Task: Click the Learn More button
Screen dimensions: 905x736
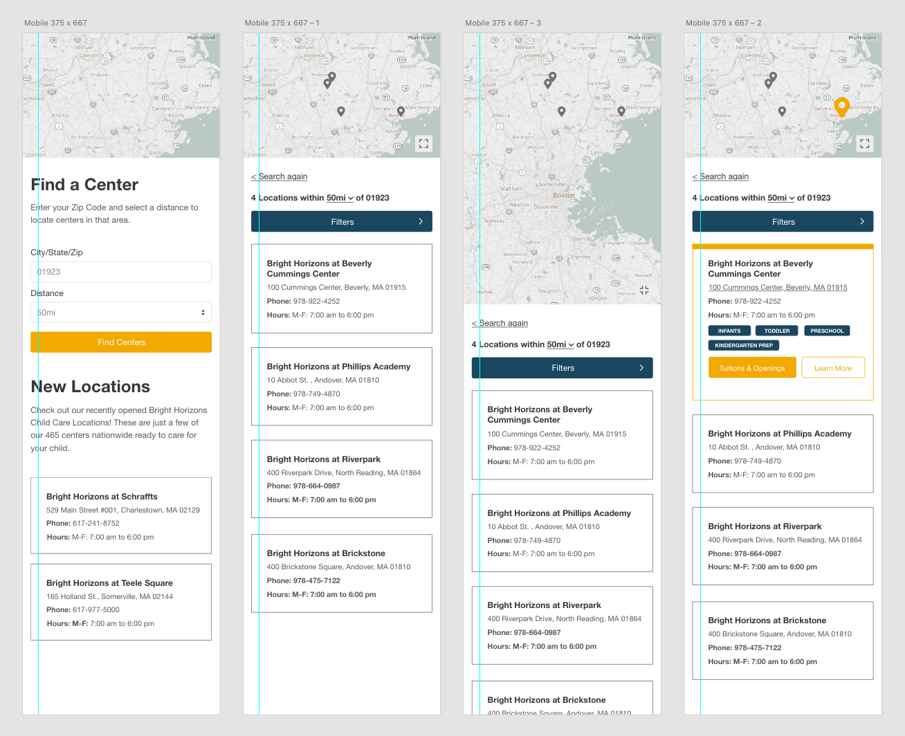Action: tap(833, 368)
